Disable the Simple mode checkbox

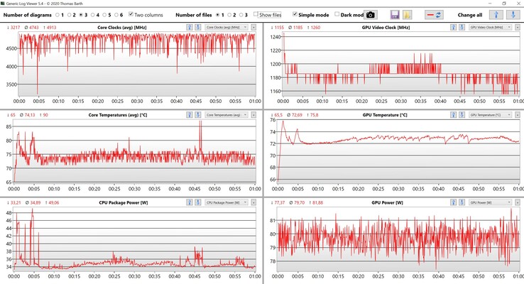[x=295, y=14]
